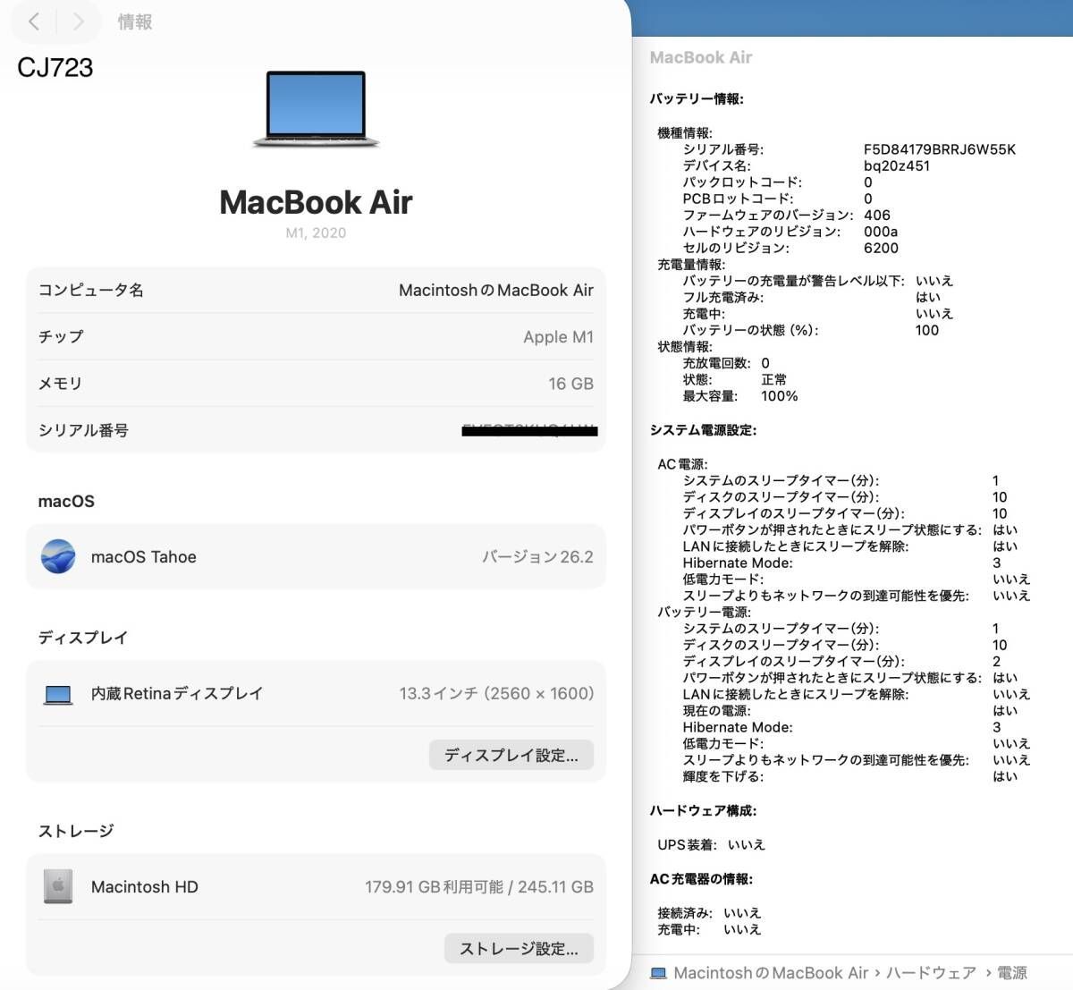Click the M1, 2020 subtitle
This screenshot has width=1073, height=990.
point(316,233)
